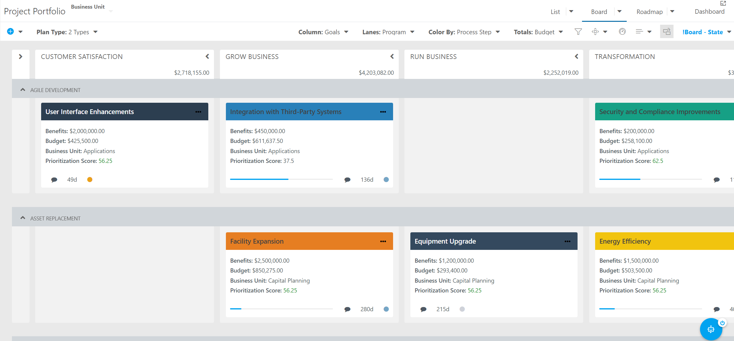Open the Totals Budget dropdown
Viewport: 734px width, 341px height.
point(538,32)
